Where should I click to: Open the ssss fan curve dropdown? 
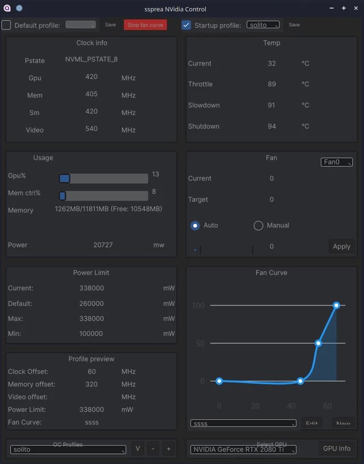click(243, 423)
